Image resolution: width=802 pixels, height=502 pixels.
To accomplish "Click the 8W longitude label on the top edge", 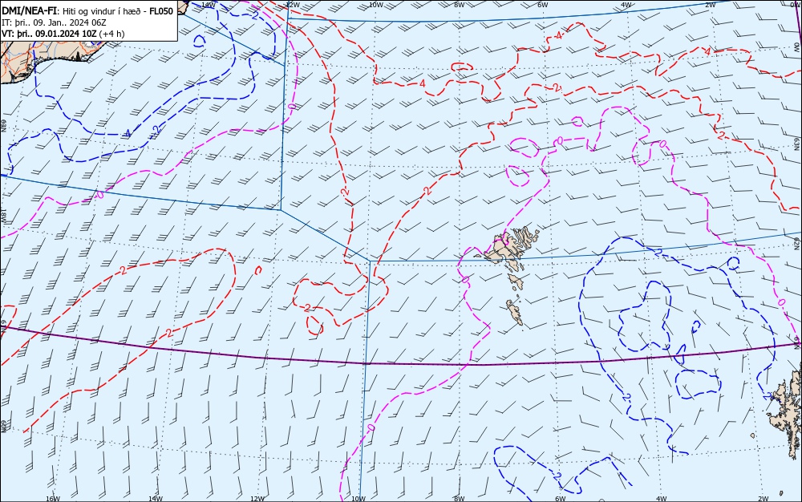I will pos(460,5).
